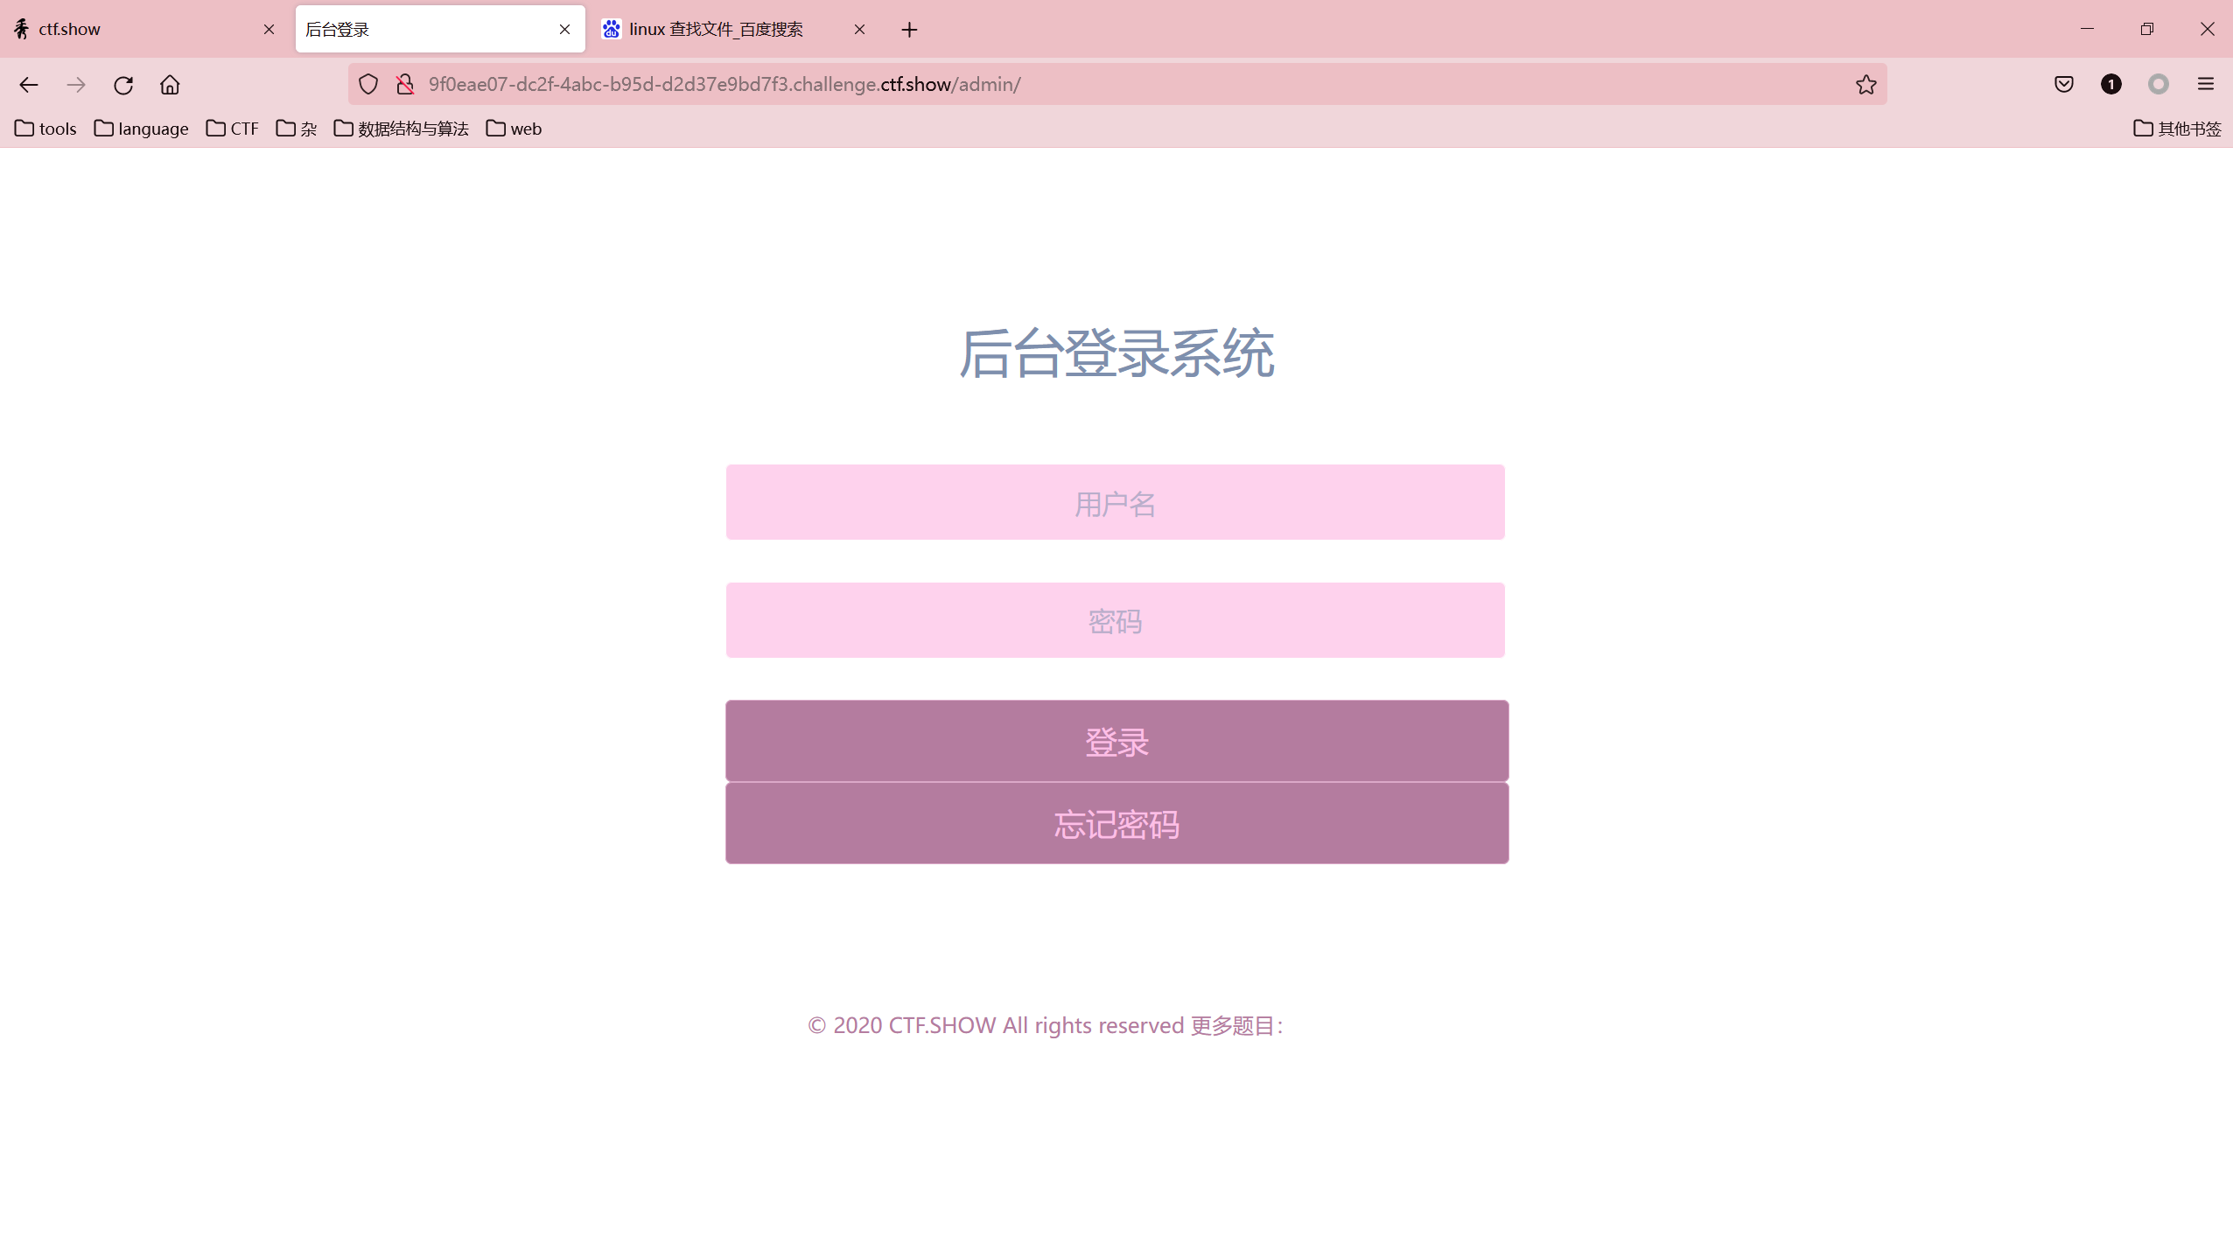Click the 用户名 username input field
Screen dimensions: 2233x1243
click(x=1115, y=501)
